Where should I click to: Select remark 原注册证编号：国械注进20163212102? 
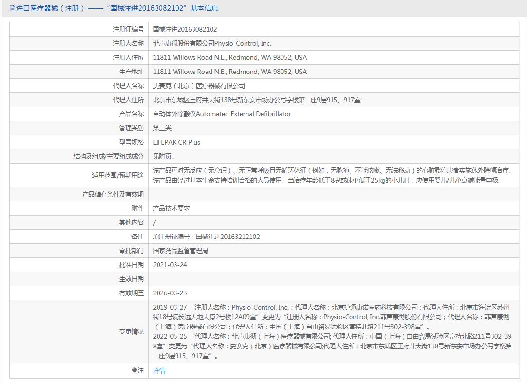point(206,237)
